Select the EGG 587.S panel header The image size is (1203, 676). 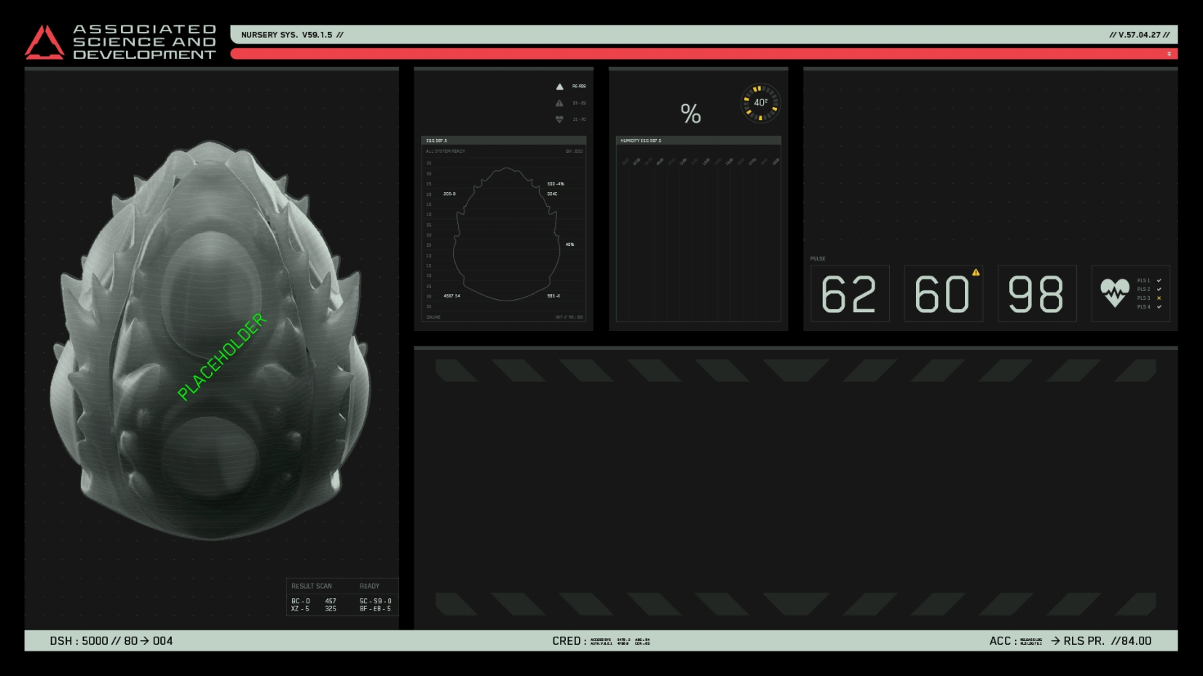(503, 140)
